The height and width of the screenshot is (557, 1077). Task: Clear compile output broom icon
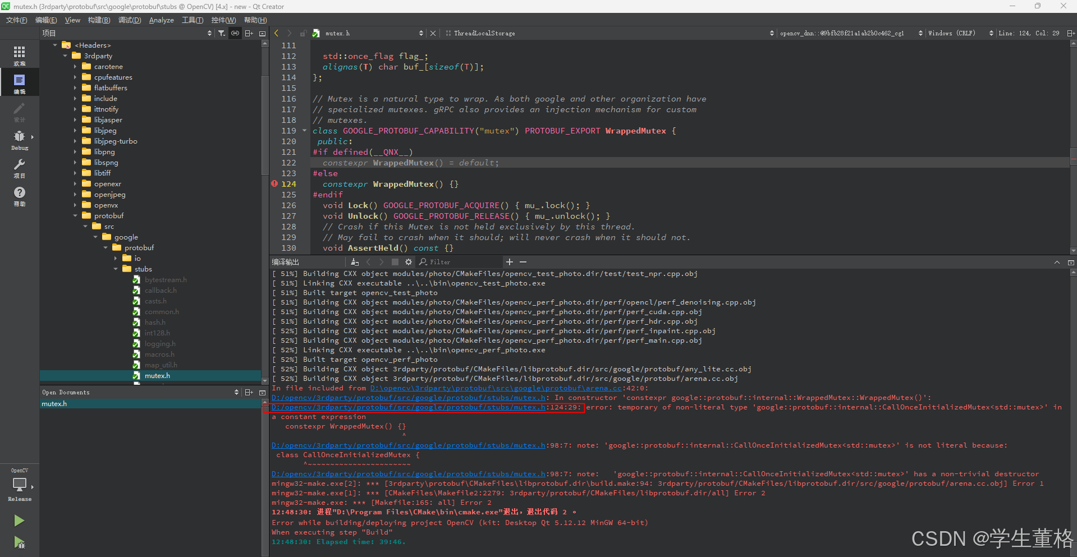[355, 262]
